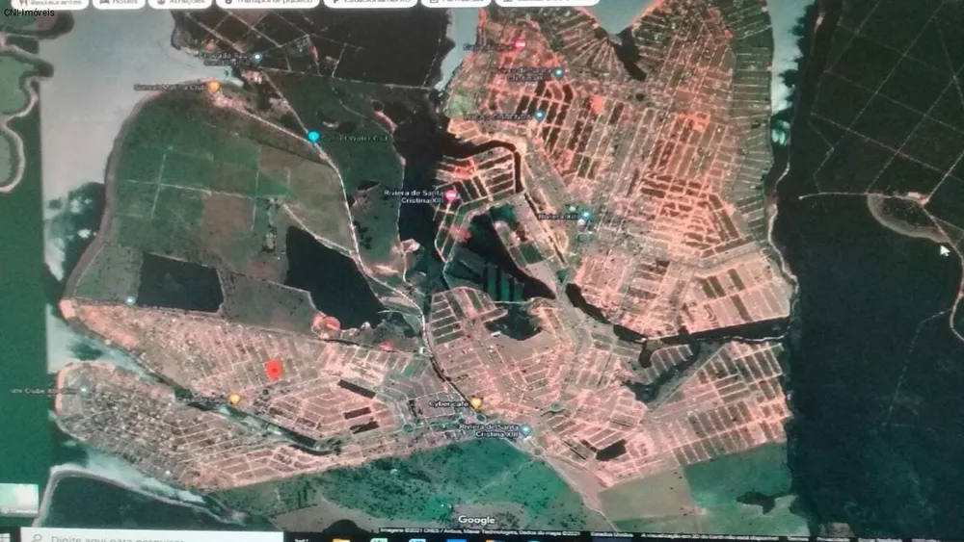
Task: Open the Transporte público category chip
Action: [x=268, y=3]
